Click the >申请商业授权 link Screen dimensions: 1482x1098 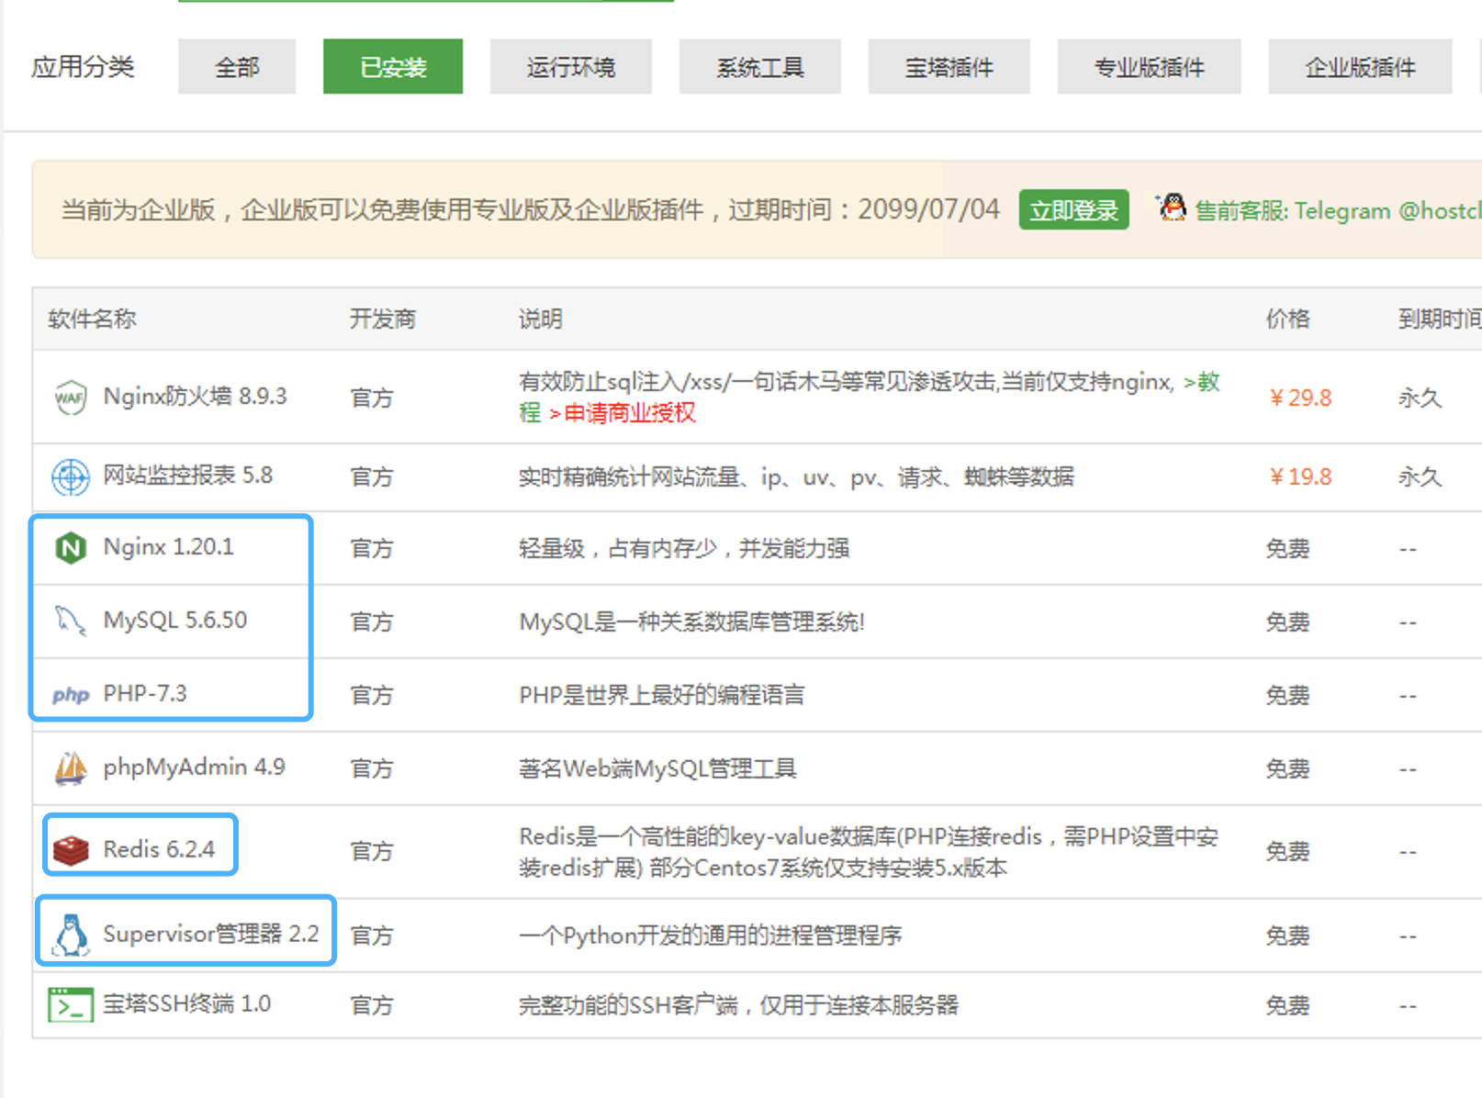622,413
